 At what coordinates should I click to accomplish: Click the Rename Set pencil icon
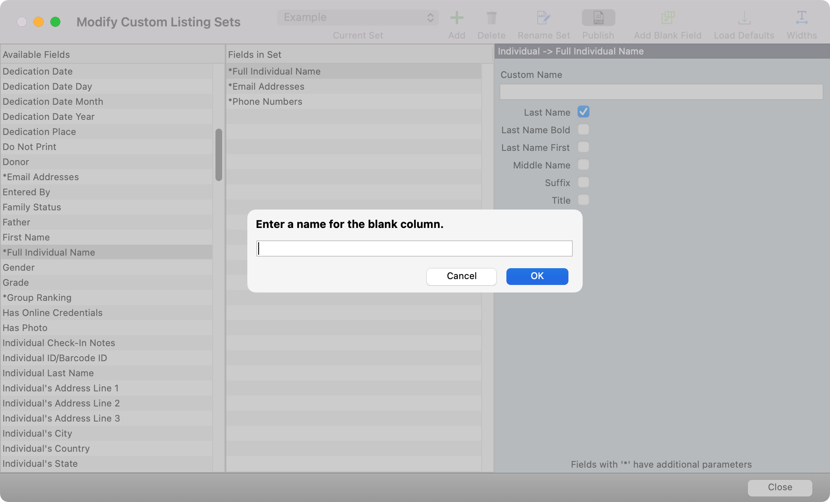click(544, 18)
